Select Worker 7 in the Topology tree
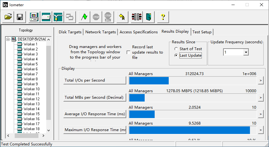269x147 pixels. [30, 74]
